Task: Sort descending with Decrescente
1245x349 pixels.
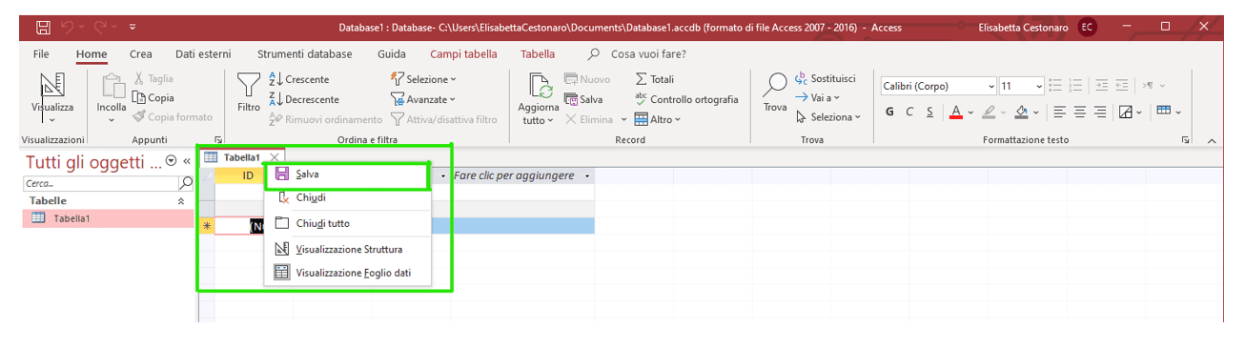Action: [x=304, y=98]
